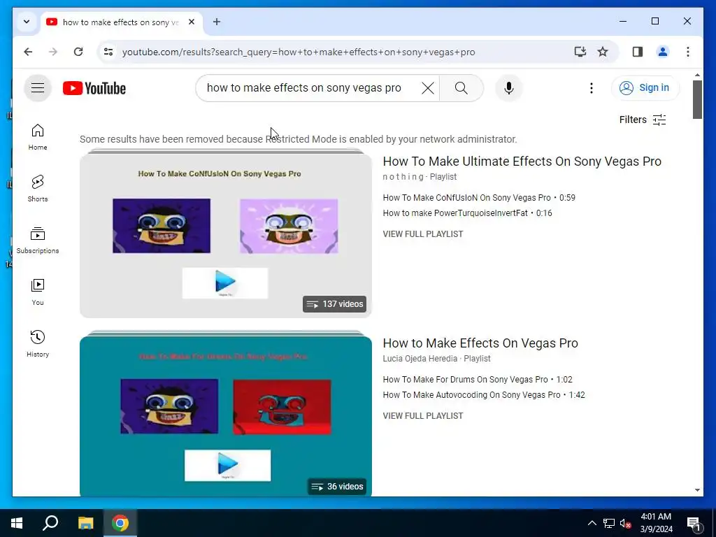Click VIEW FULL PLAYLIST under the 36 videos playlist
Viewport: 716px width, 537px height.
[423, 415]
